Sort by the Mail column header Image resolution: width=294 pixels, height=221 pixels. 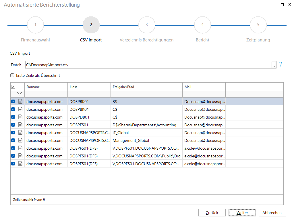[x=204, y=87]
